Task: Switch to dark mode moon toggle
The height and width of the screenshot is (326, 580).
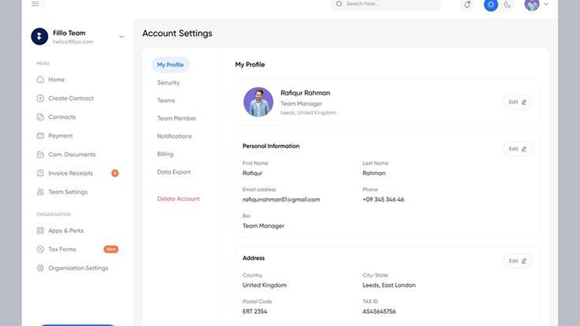Action: [x=507, y=5]
